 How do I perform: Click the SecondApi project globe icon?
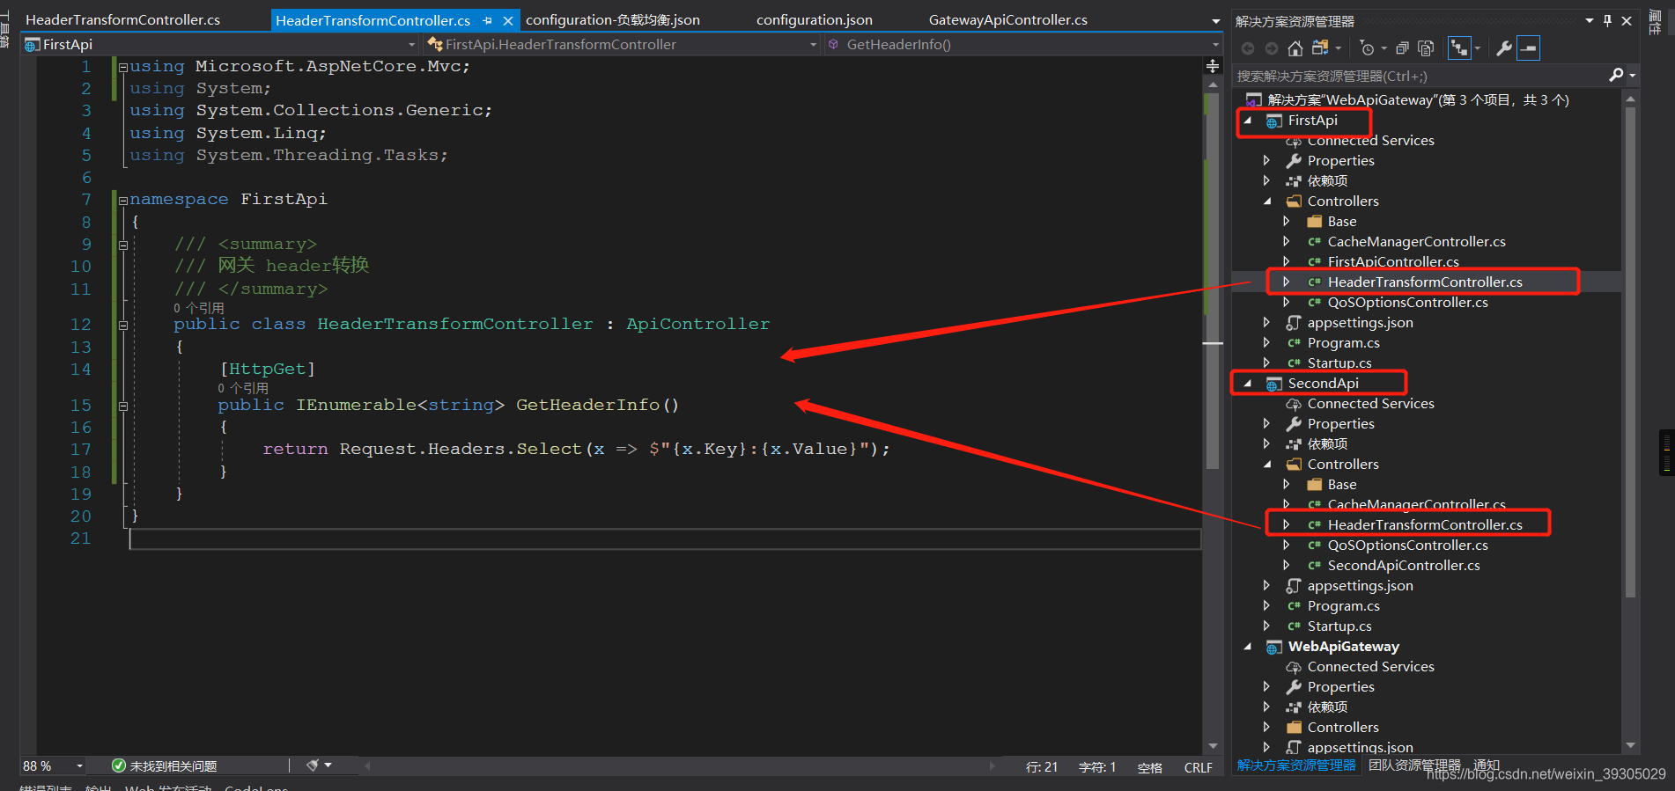pyautogui.click(x=1274, y=384)
